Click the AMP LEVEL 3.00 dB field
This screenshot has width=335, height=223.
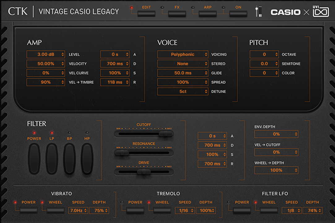coord(46,54)
